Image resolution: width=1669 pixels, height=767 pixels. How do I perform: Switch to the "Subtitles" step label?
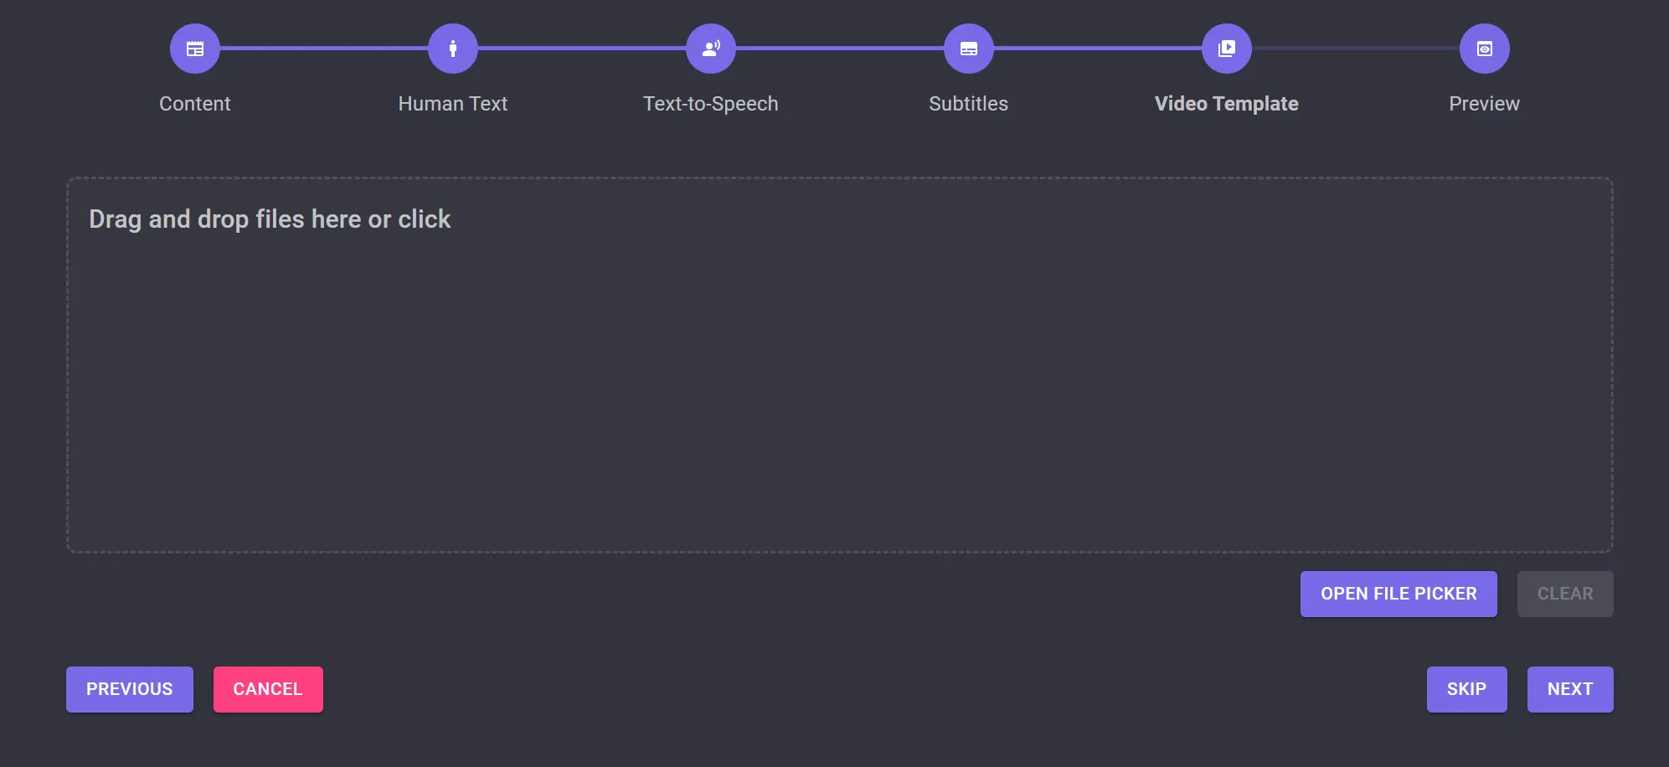[x=968, y=104]
